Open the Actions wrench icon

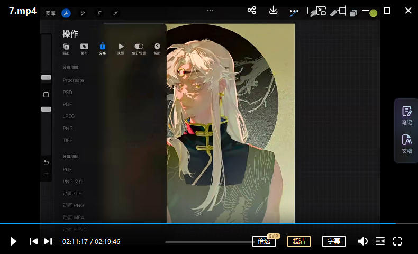point(66,13)
